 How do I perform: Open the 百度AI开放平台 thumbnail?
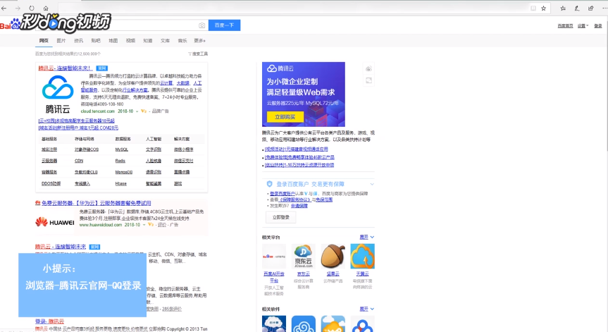pos(274,256)
